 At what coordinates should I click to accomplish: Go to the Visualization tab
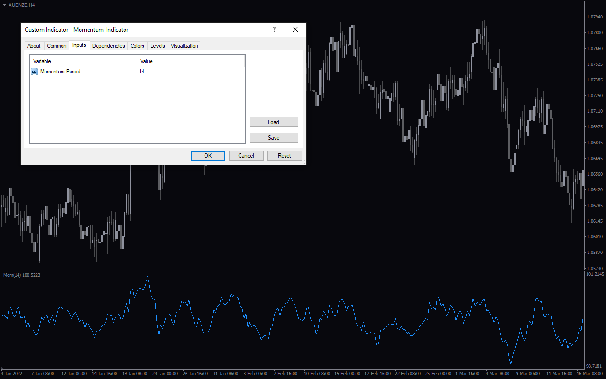click(x=184, y=46)
